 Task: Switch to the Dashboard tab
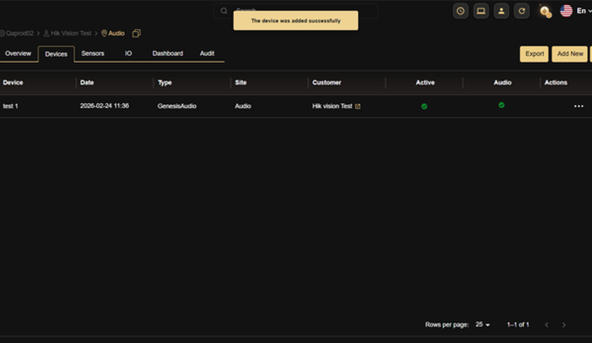click(168, 53)
